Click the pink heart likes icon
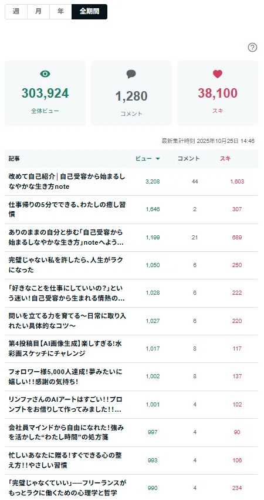This screenshot has height=500, width=264. tap(218, 74)
